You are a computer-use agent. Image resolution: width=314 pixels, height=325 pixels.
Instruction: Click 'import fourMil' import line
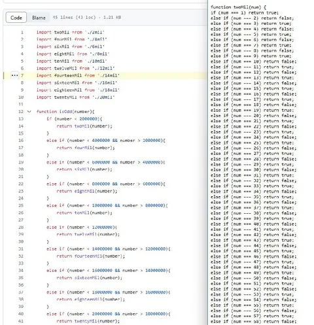coord(72,39)
